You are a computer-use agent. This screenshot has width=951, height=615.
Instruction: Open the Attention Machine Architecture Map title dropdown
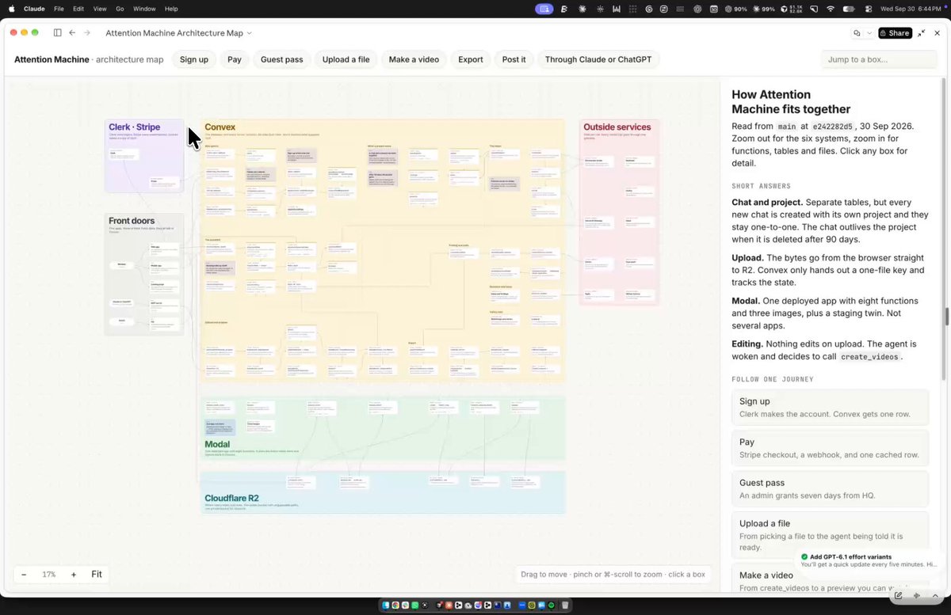(179, 33)
